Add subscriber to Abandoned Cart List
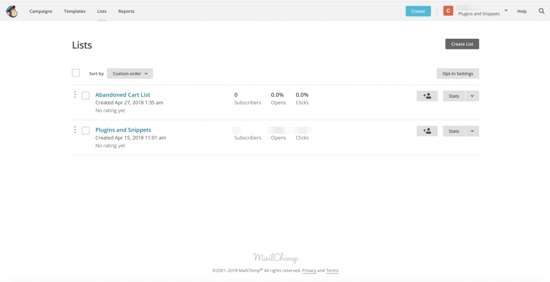The image size is (550, 282). coord(427,96)
